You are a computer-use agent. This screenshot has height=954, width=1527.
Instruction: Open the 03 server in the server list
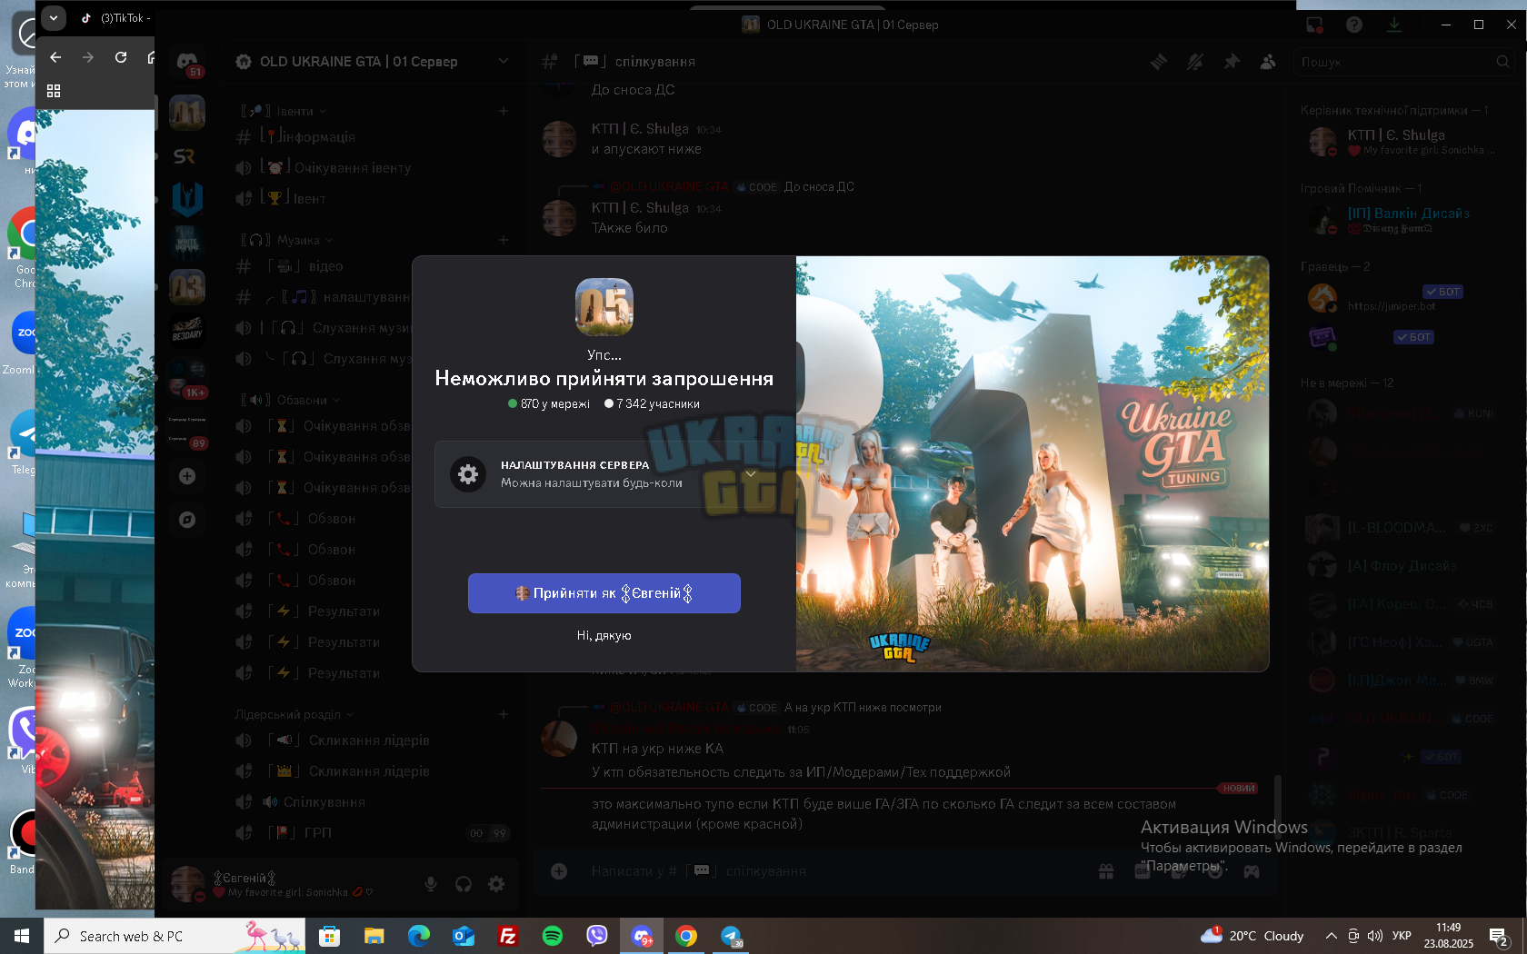187,287
